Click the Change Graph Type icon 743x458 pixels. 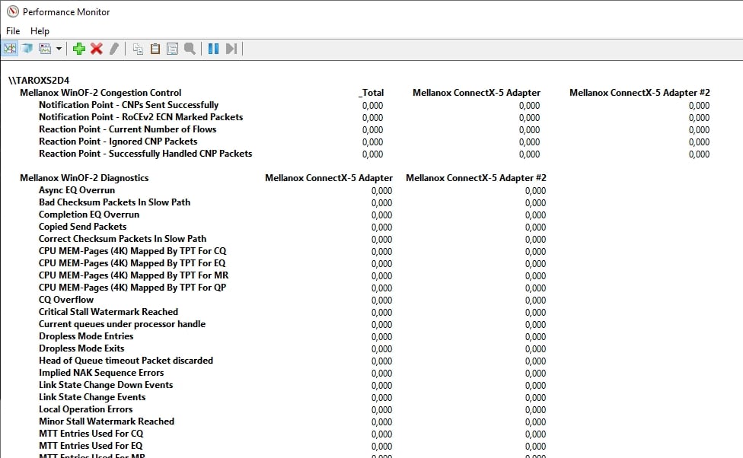point(45,49)
